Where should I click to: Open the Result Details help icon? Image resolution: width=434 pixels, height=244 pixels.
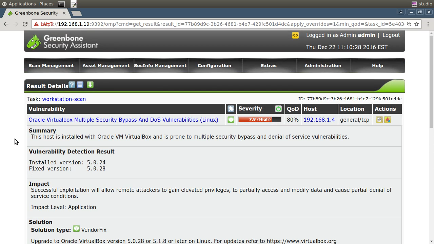[72, 85]
